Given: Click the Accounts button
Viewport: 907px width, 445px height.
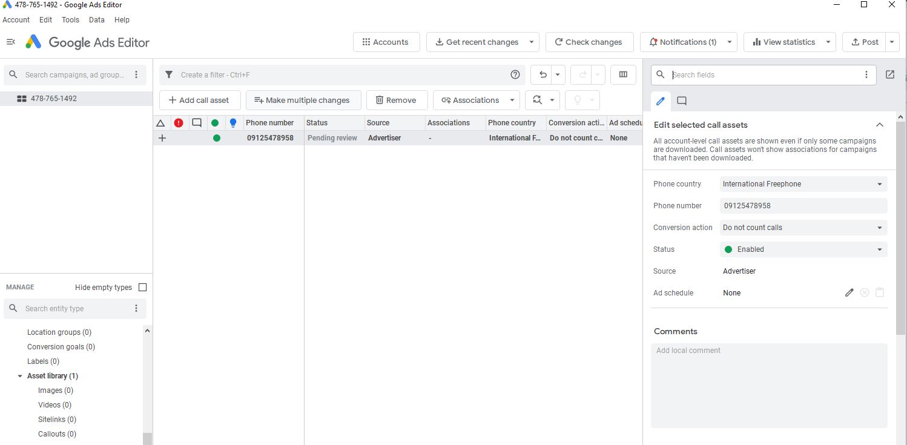Looking at the screenshot, I should (x=386, y=42).
